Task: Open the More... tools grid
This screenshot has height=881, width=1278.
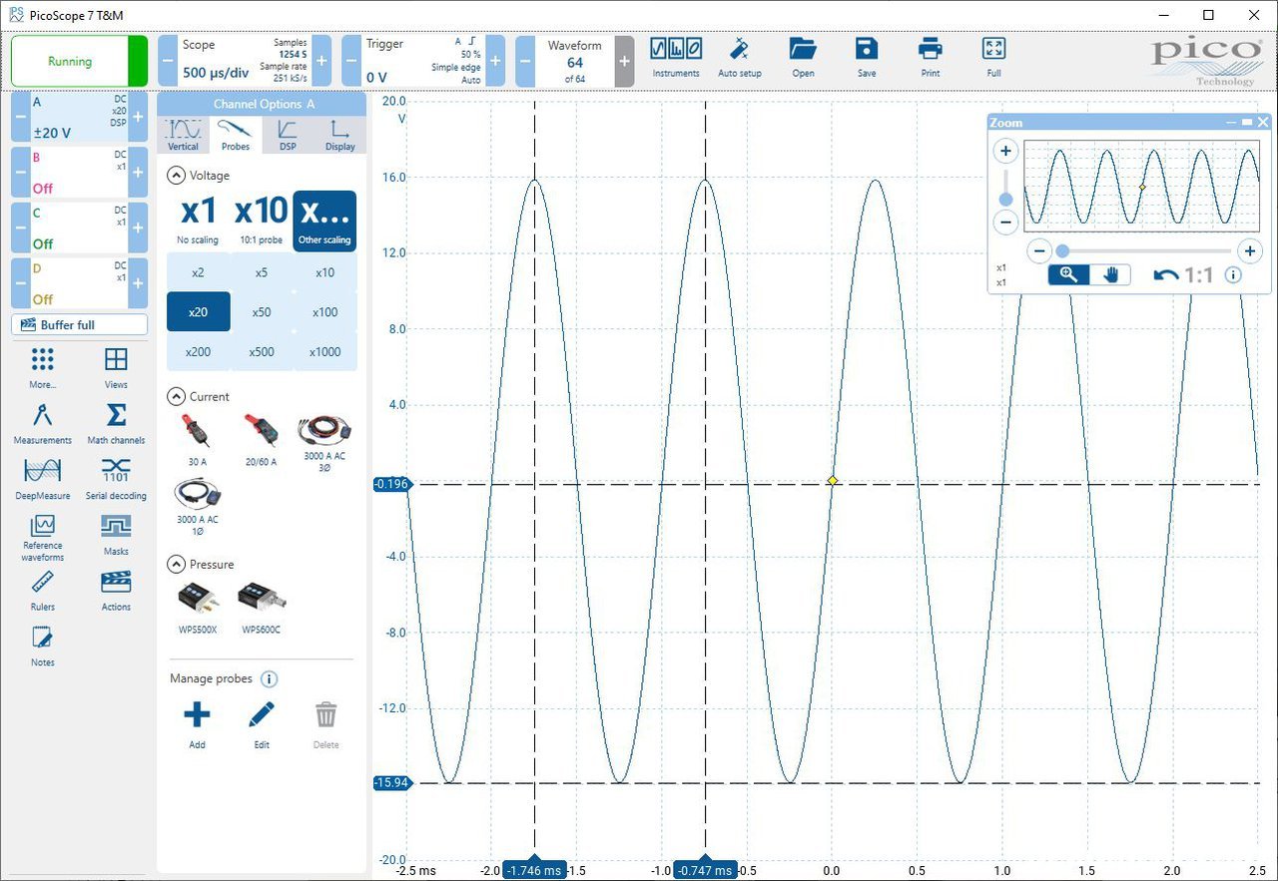Action: pyautogui.click(x=42, y=367)
